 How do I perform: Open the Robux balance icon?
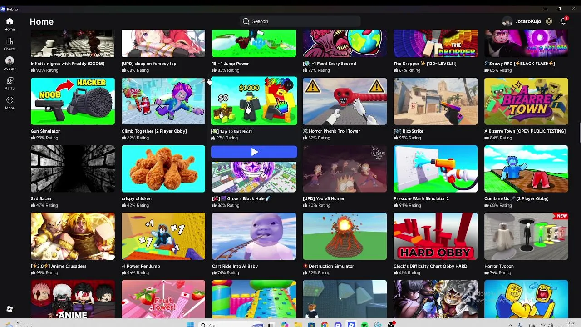(549, 21)
